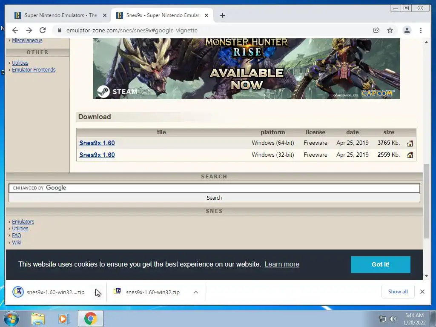This screenshot has width=436, height=327.
Task: Open Chrome three-dot menu
Action: [421, 30]
